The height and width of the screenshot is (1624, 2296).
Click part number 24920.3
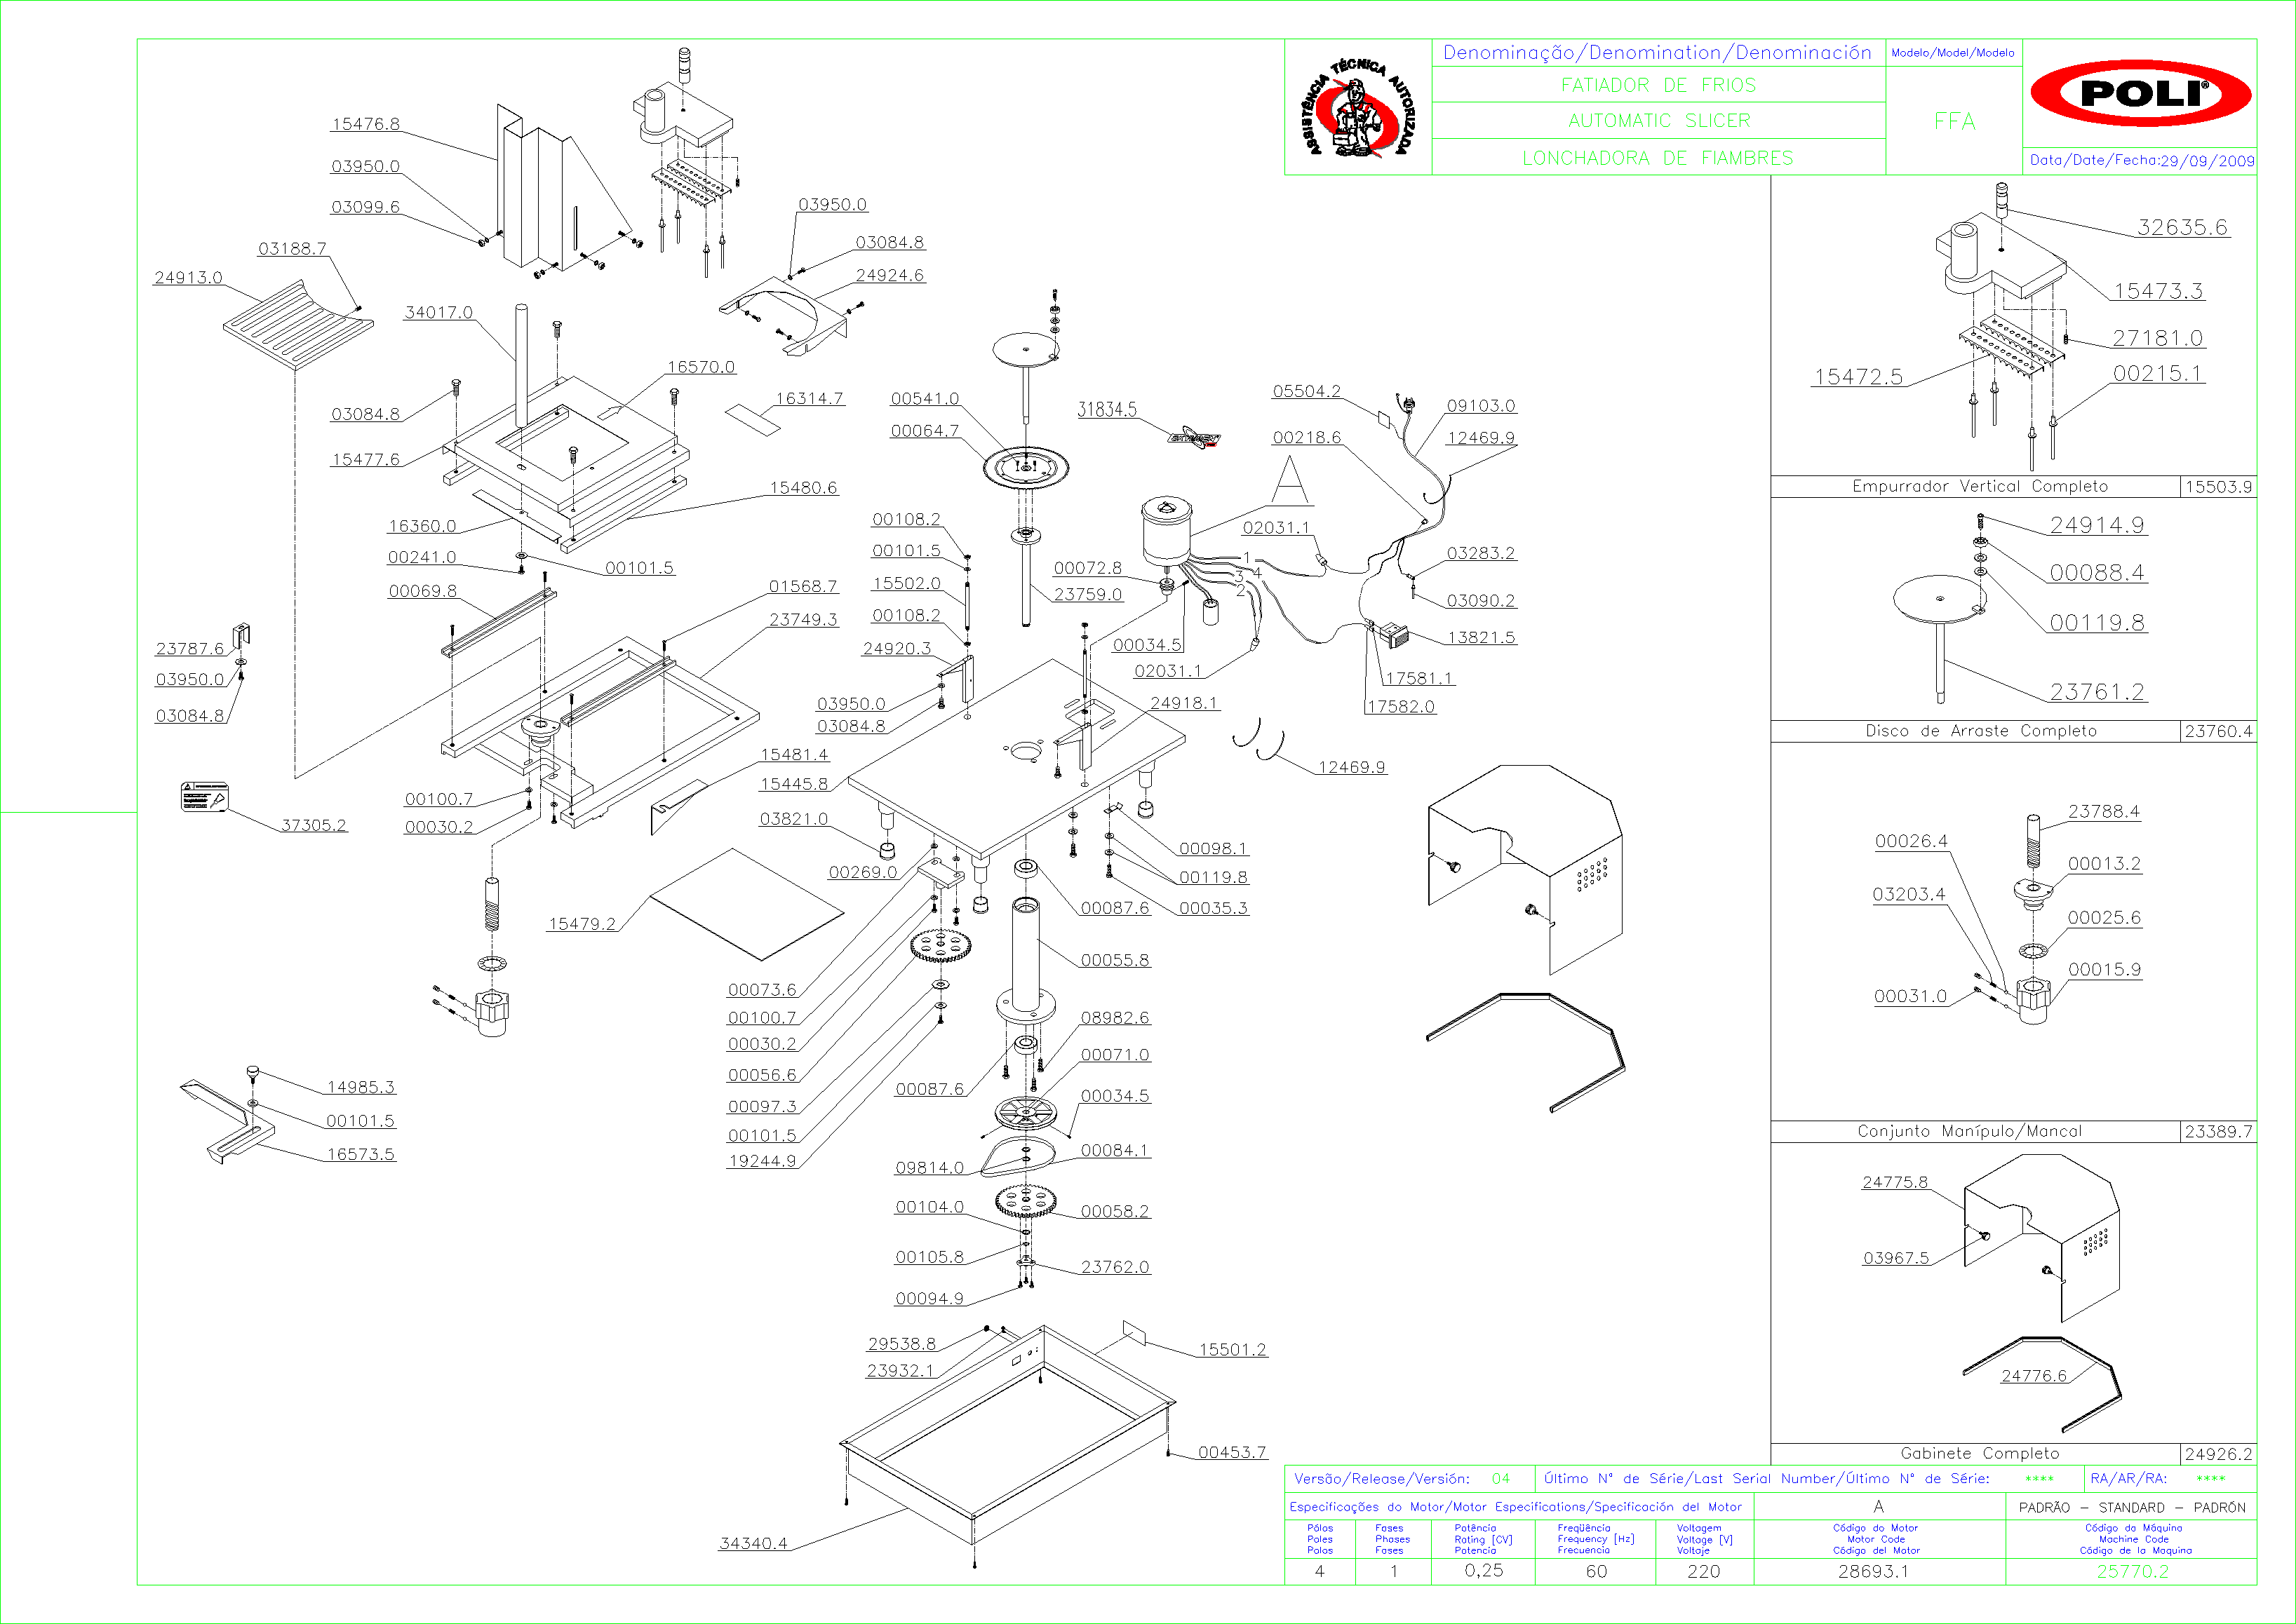(x=897, y=648)
